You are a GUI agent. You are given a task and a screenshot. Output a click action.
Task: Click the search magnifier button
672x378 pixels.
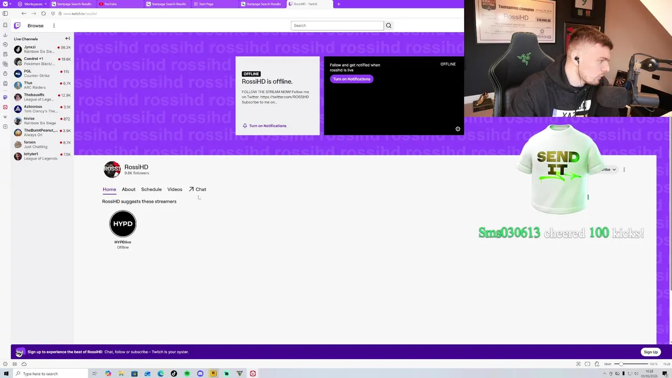pyautogui.click(x=388, y=25)
